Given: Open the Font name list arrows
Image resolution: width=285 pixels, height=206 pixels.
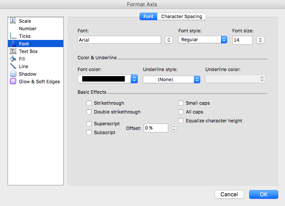Looking at the screenshot, I should pyautogui.click(x=169, y=40).
